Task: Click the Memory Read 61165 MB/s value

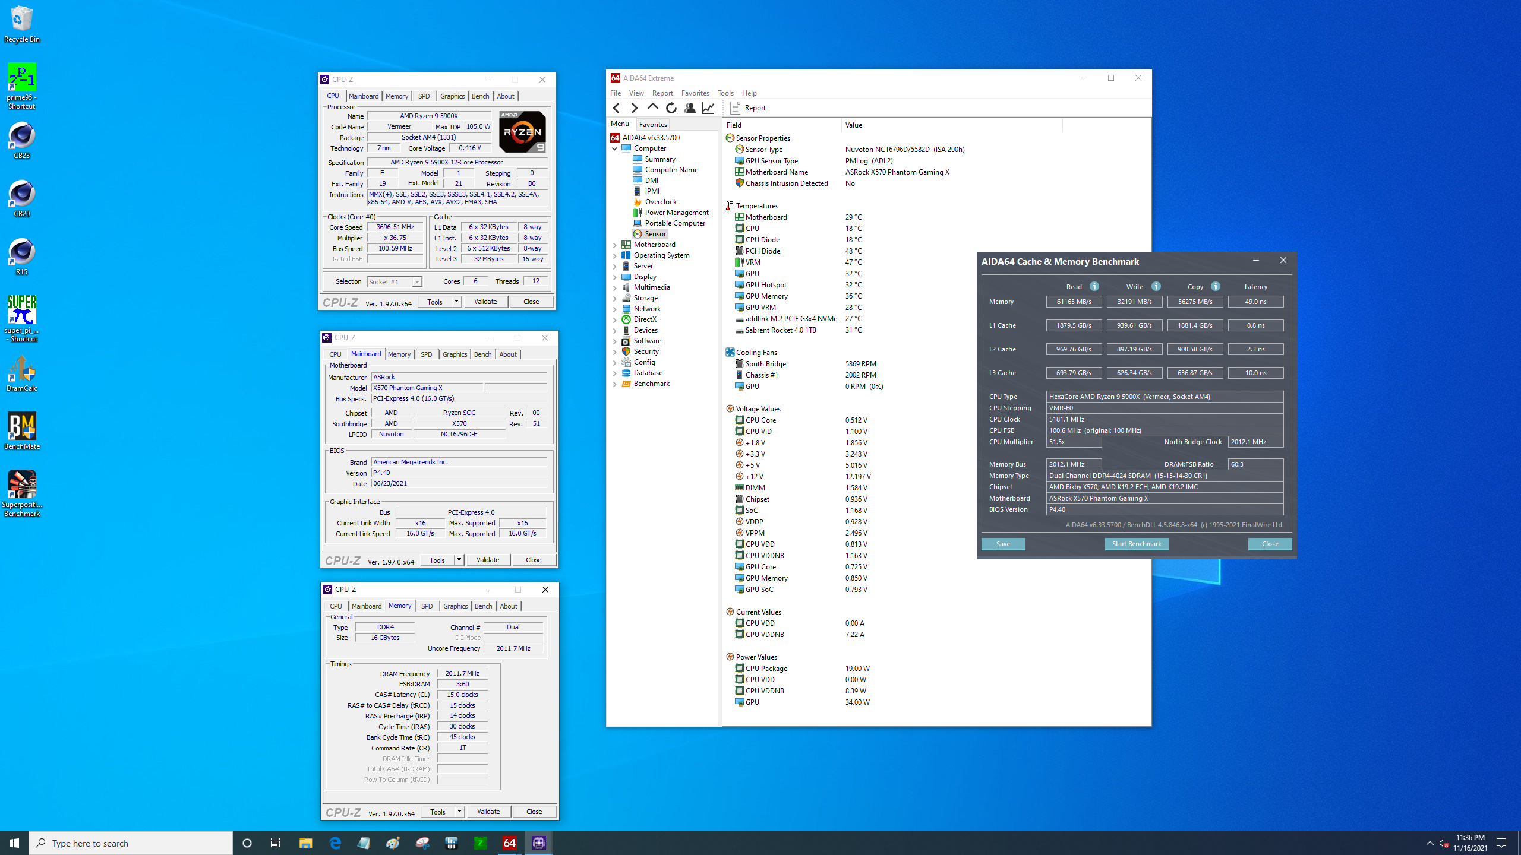Action: (1074, 302)
